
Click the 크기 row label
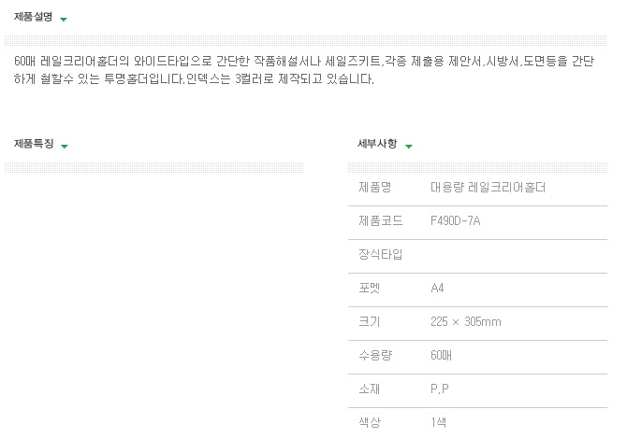[369, 321]
